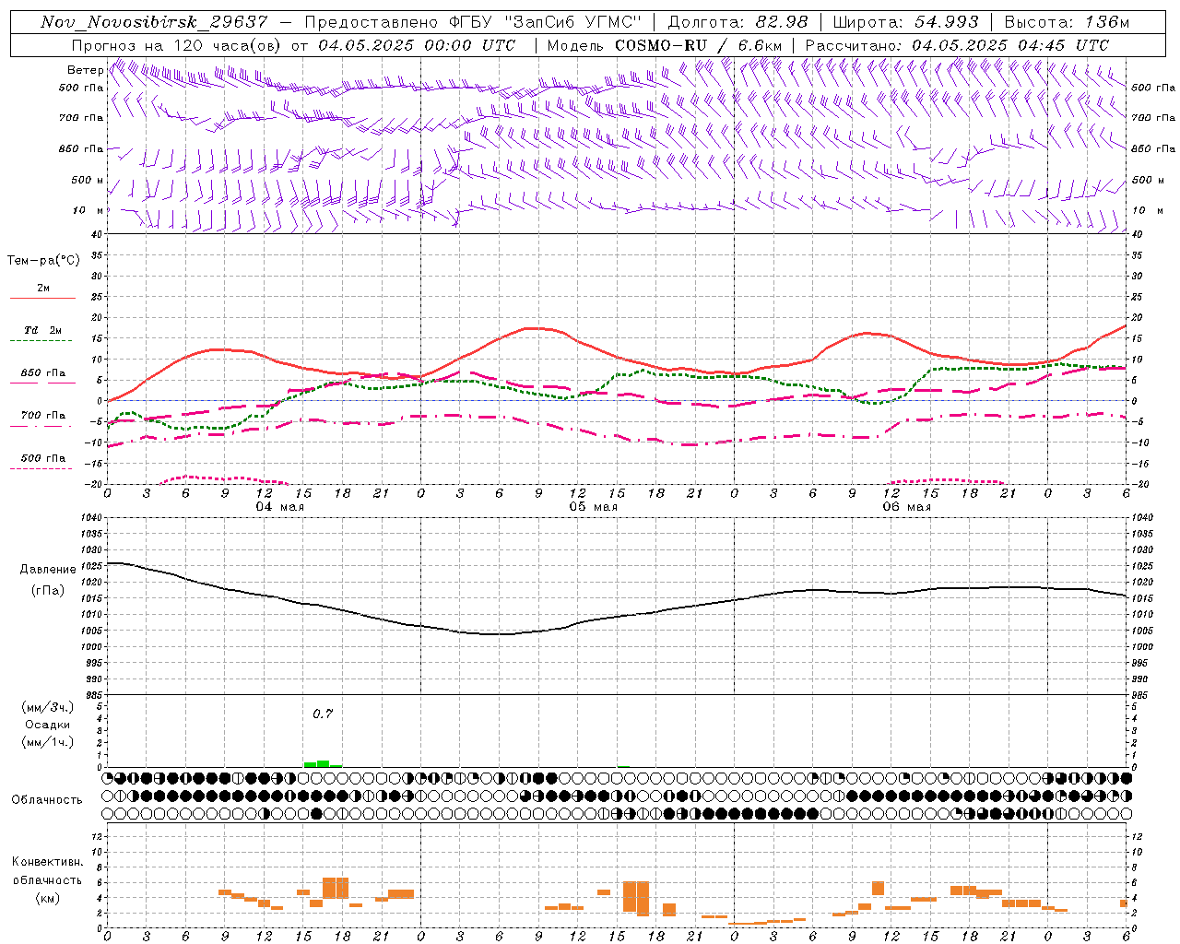Click the 500 м wind level label on left
The image size is (1180, 944).
[x=88, y=180]
